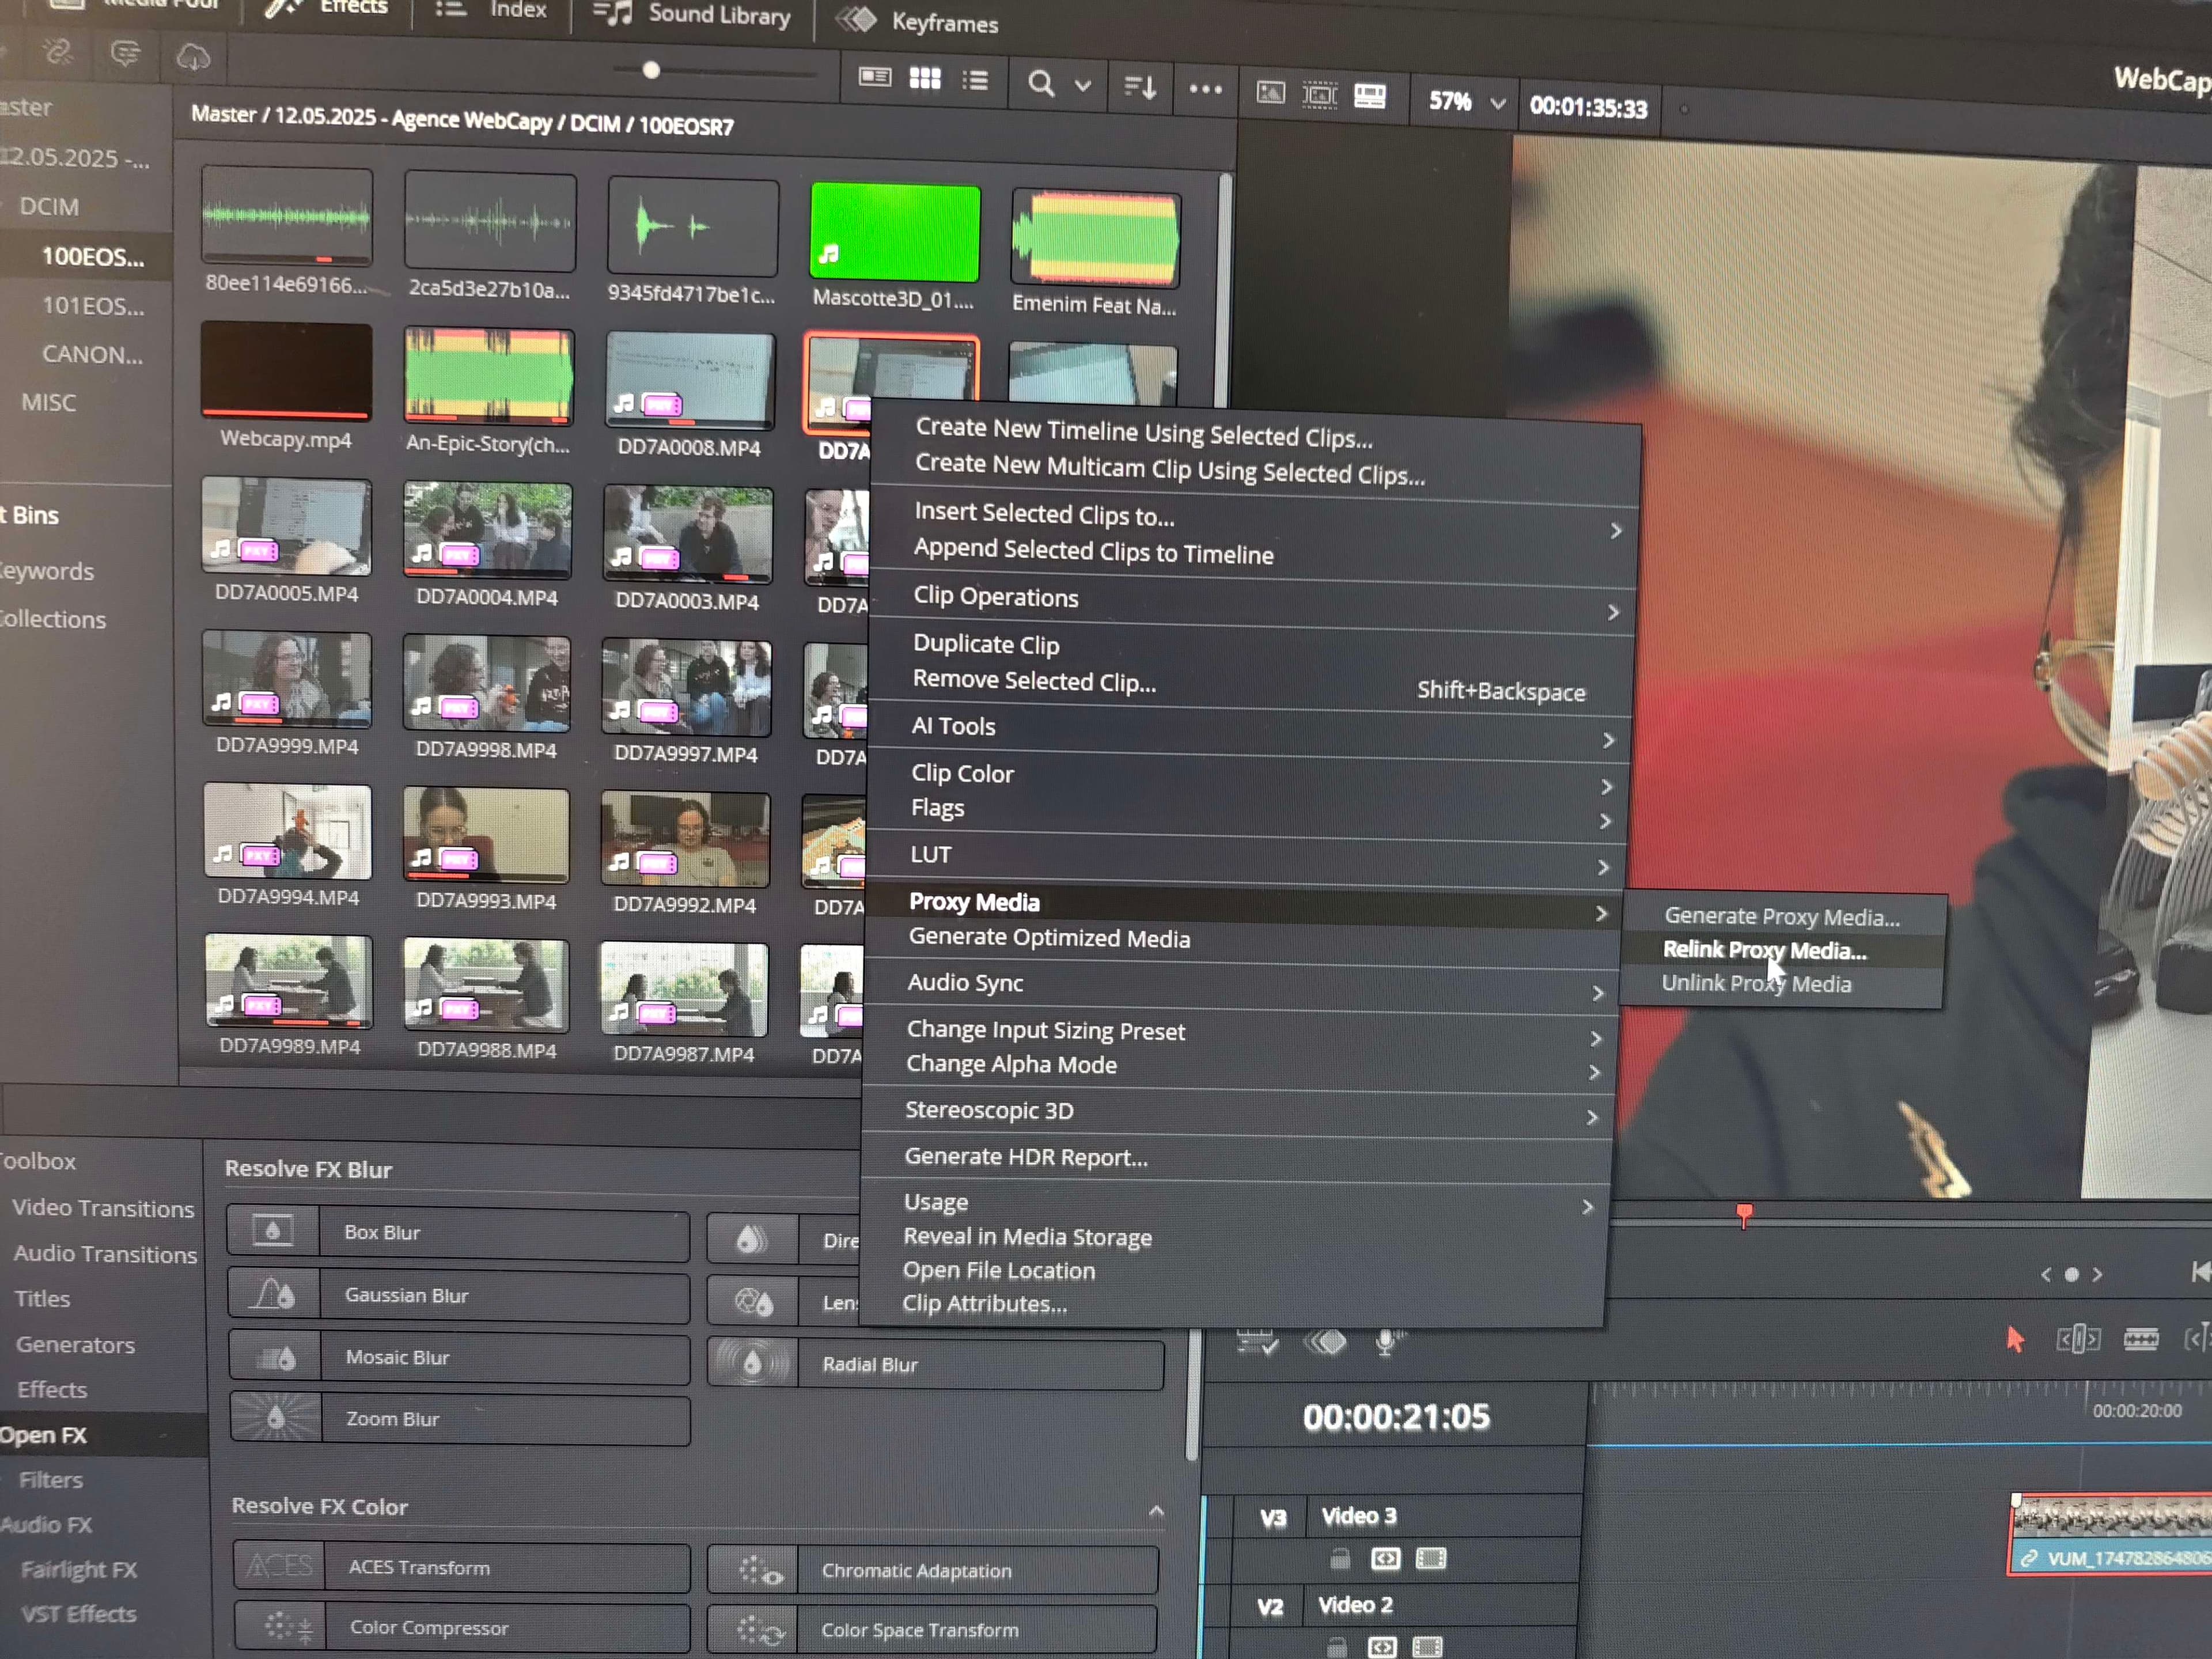
Task: Expand the Clip Operations submenu
Action: [1613, 612]
